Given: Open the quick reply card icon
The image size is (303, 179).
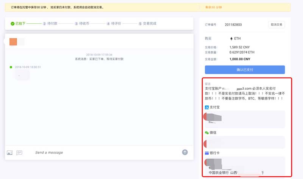Looking at the screenshot, I should click(19, 153).
